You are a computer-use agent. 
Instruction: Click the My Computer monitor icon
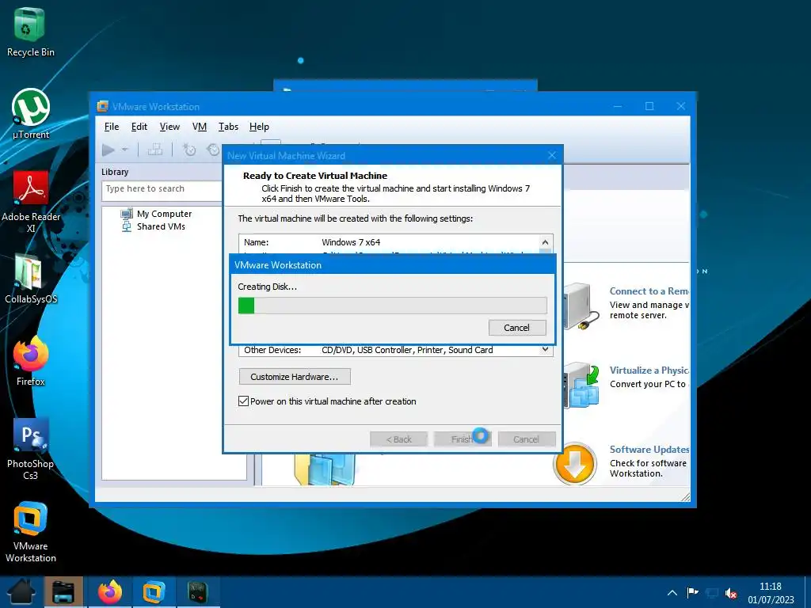pos(127,214)
